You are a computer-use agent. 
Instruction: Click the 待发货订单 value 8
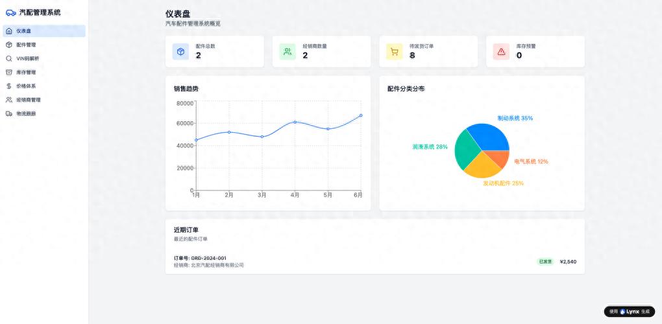(x=412, y=56)
